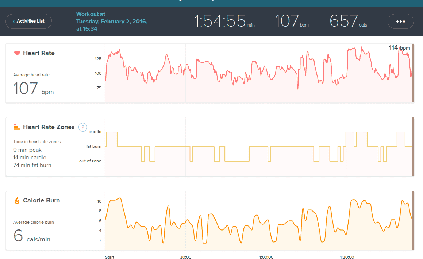Screen dimensions: 423x259
Task: Click the cardio zone axis label
Action: 95,132
